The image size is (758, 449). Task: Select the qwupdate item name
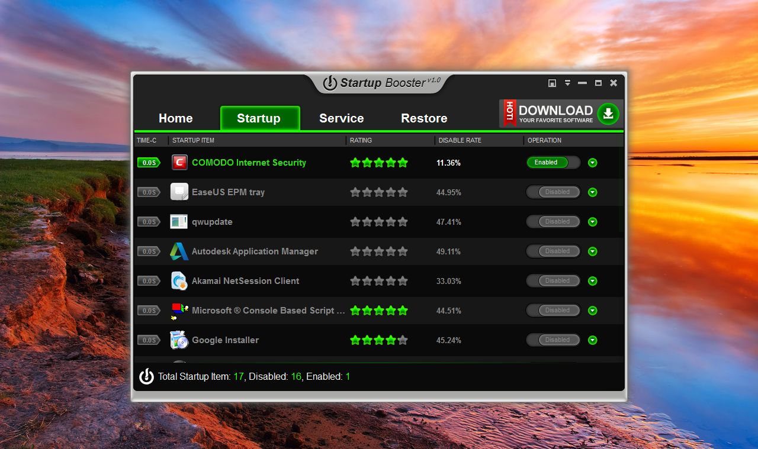point(212,222)
